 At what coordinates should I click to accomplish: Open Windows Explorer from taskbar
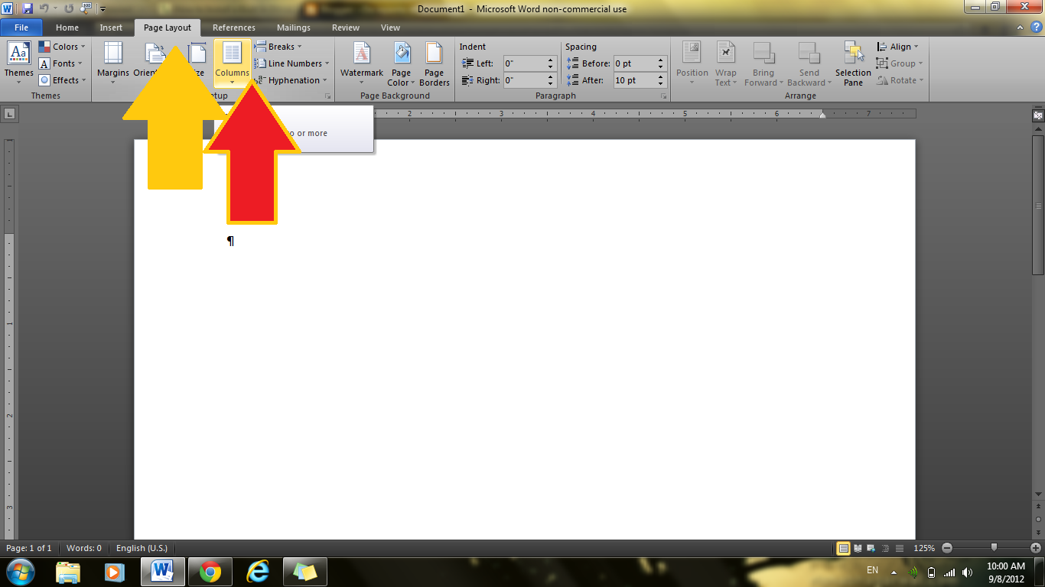coord(68,571)
